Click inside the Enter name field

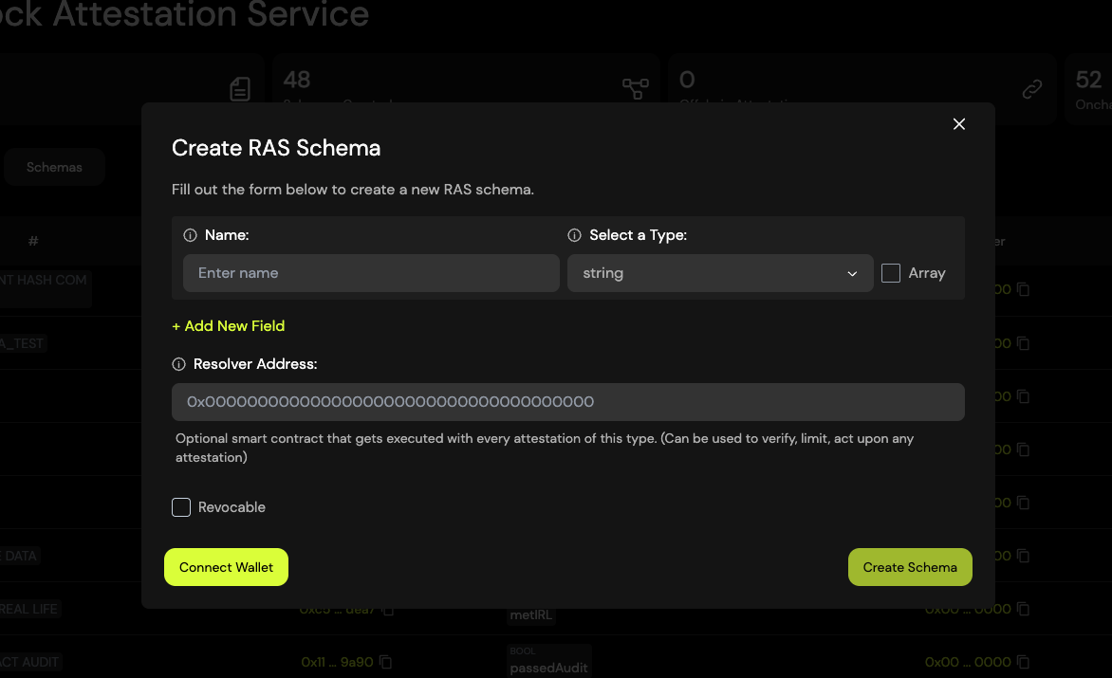[370, 272]
